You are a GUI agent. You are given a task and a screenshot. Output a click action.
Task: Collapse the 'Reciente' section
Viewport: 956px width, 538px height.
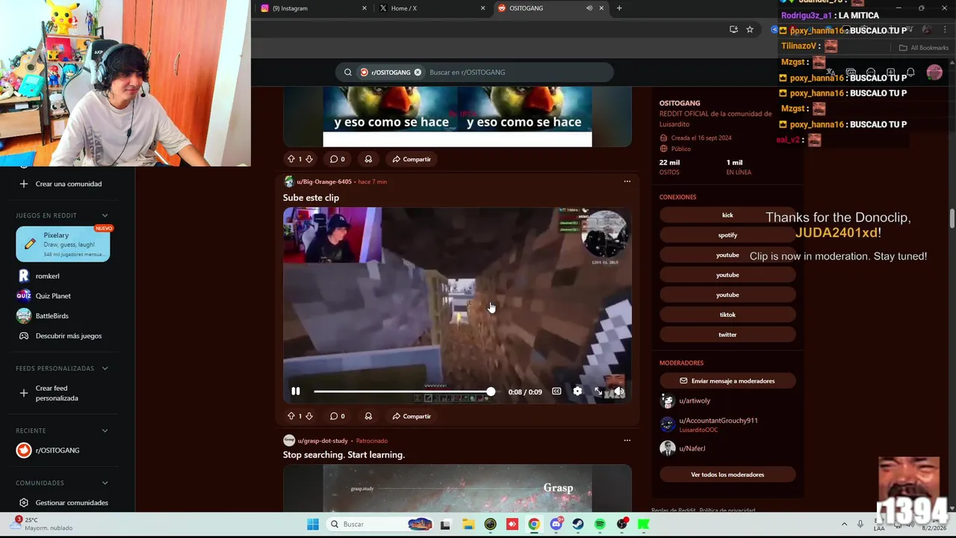(105, 431)
